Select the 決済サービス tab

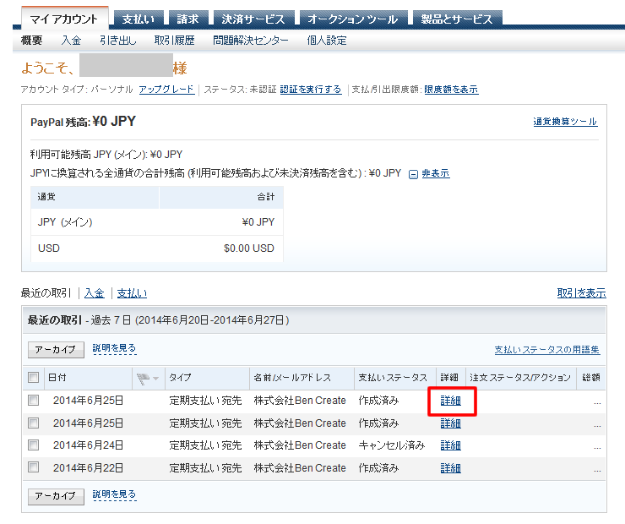click(253, 19)
